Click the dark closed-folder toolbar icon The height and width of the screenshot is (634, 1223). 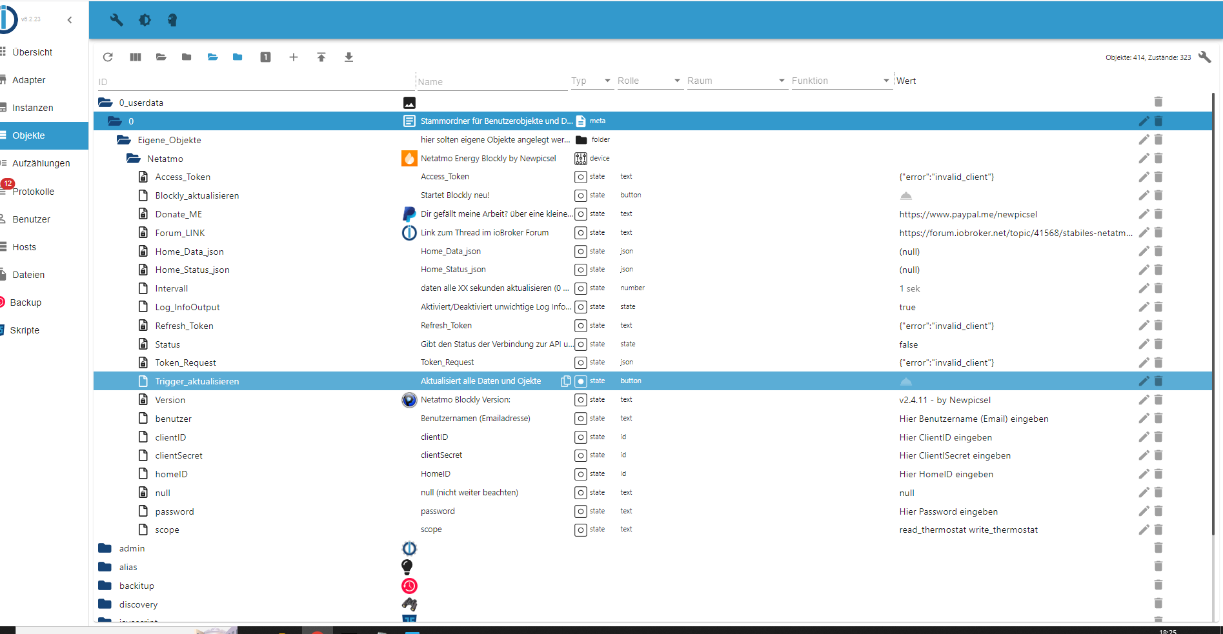click(187, 57)
